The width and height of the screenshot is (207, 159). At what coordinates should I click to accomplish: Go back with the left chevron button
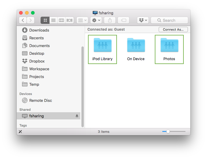23,20
